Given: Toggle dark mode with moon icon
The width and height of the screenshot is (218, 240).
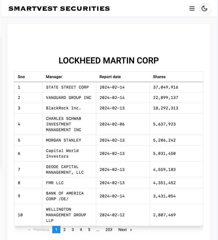Looking at the screenshot, I should [x=204, y=8].
